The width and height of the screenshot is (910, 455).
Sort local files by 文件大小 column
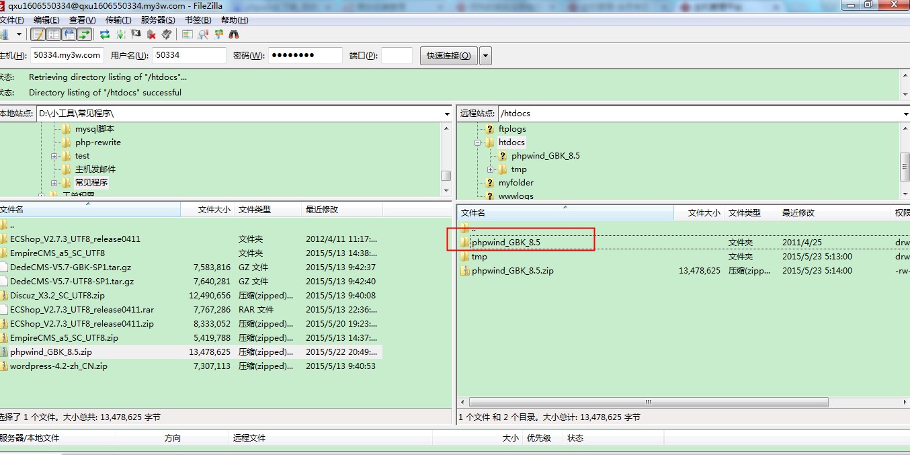(x=207, y=210)
